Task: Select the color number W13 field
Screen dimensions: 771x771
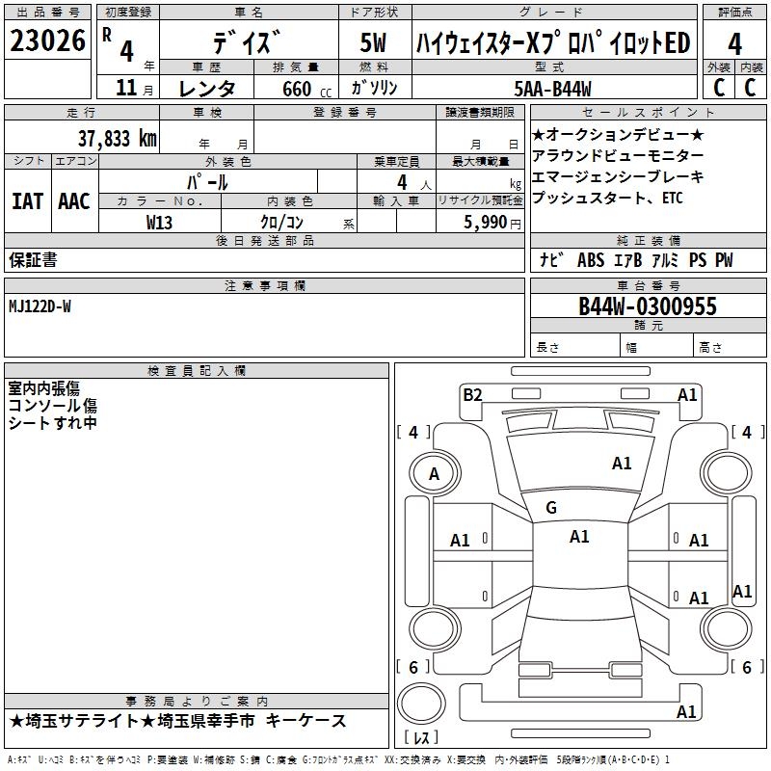Action: click(160, 222)
